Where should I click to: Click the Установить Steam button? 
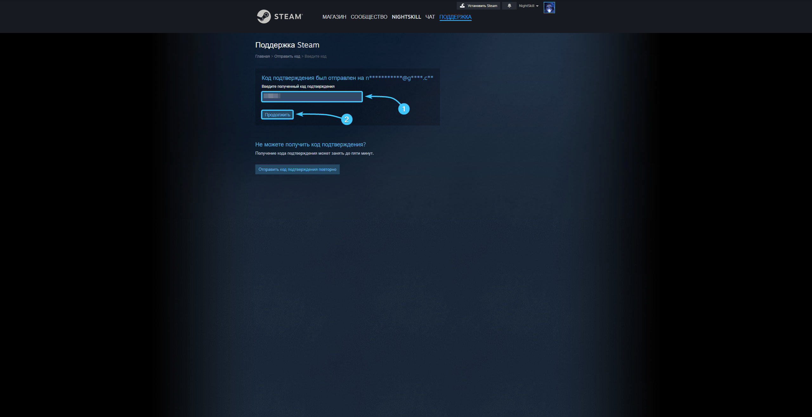coord(478,6)
